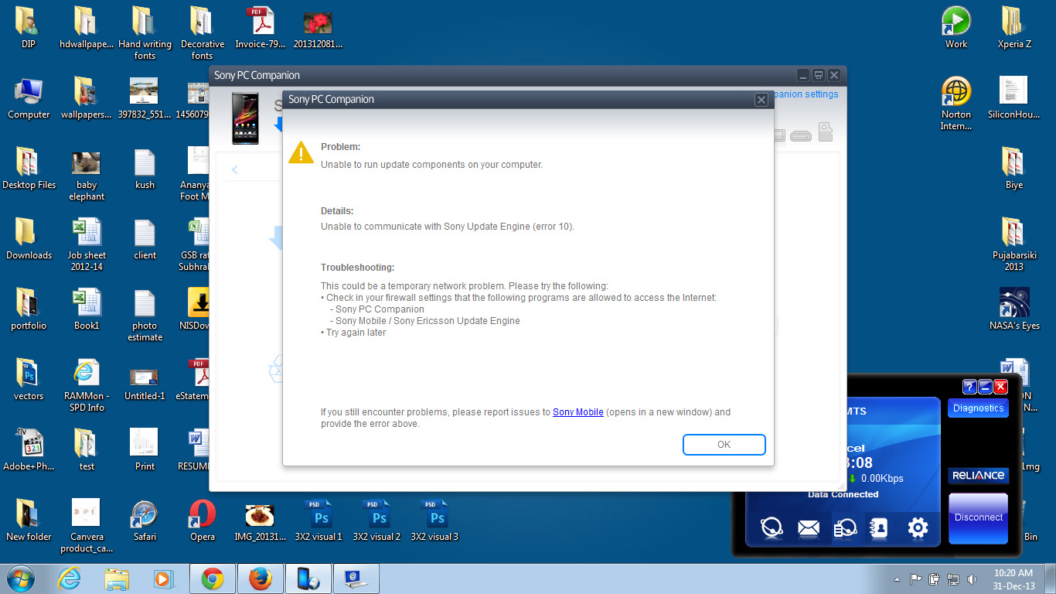Click the Windows Start button

(x=20, y=579)
